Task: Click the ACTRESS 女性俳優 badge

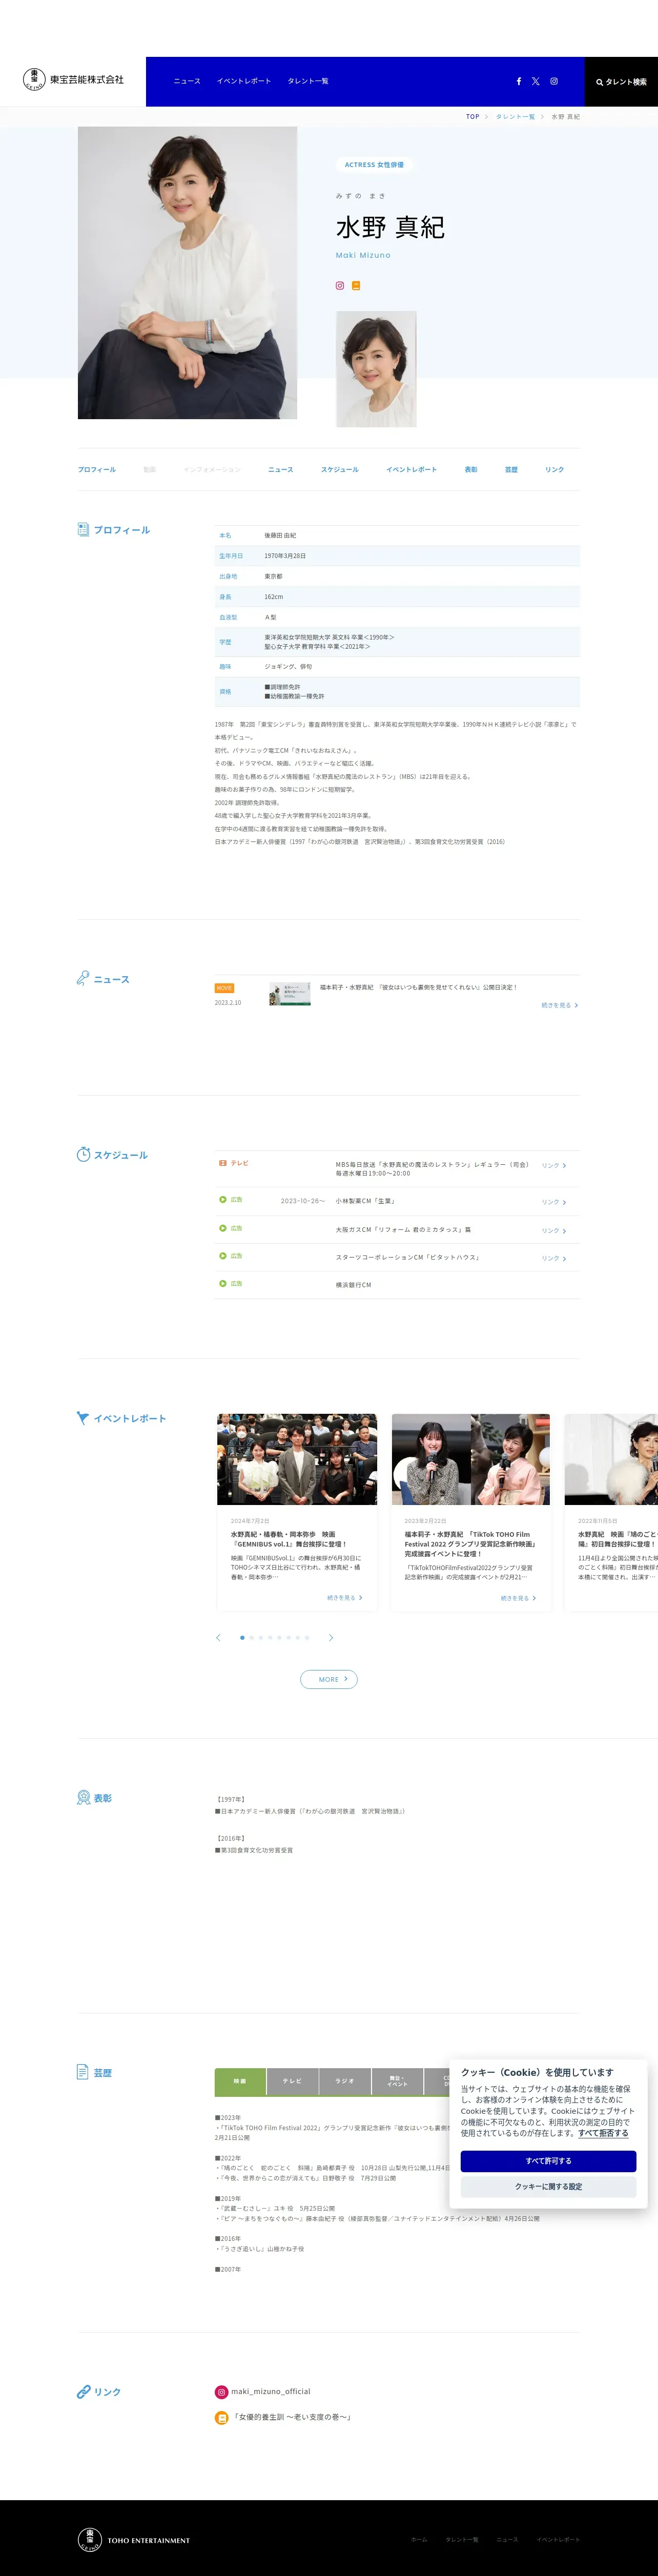Action: tap(374, 165)
